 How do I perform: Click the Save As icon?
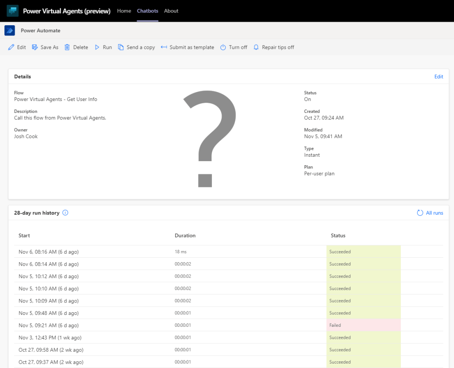(x=35, y=47)
